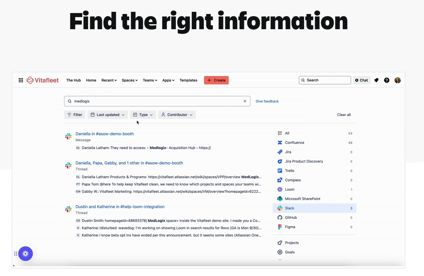Open Daniella in #asow-demo-booth result

pyautogui.click(x=105, y=134)
